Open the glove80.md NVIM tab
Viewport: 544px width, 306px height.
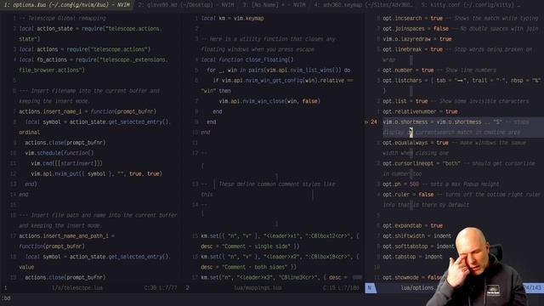185,5
